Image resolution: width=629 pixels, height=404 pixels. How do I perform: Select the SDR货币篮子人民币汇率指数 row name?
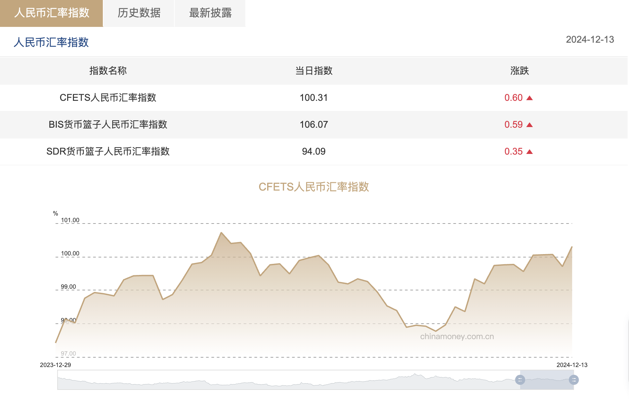pos(108,152)
